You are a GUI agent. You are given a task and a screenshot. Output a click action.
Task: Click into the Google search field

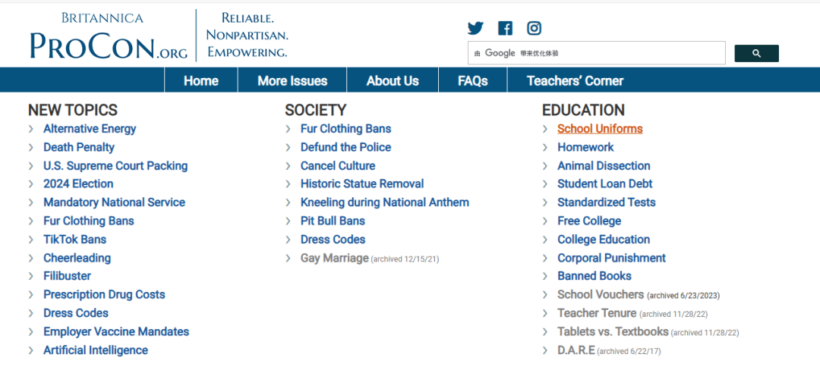[596, 53]
